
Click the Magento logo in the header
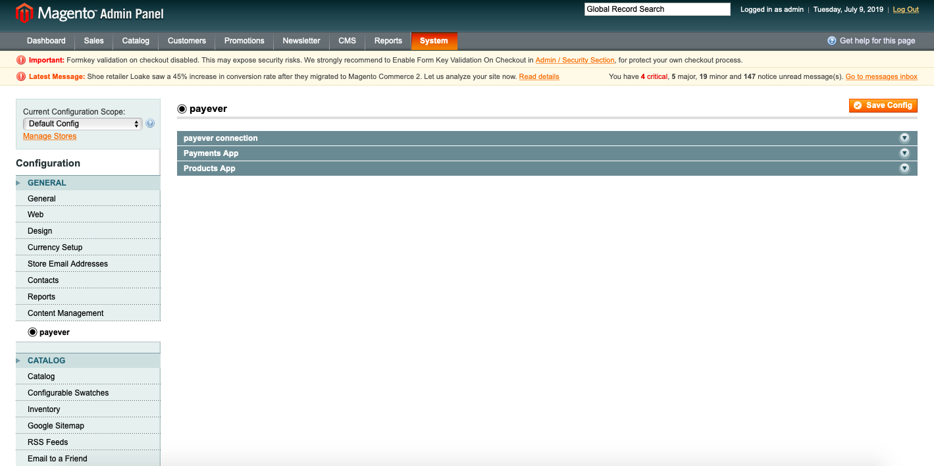point(90,13)
